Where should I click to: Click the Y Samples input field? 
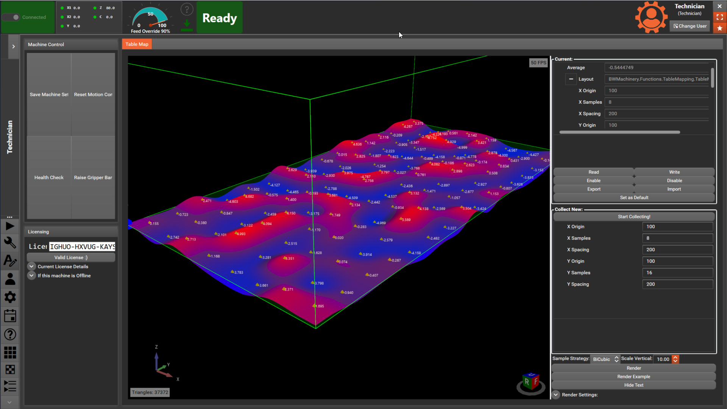tap(677, 273)
